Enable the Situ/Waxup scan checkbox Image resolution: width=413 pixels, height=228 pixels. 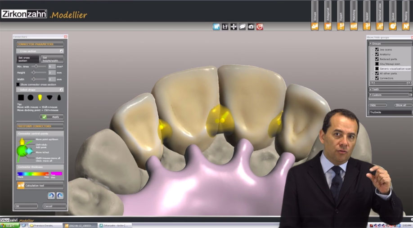[x=377, y=64]
